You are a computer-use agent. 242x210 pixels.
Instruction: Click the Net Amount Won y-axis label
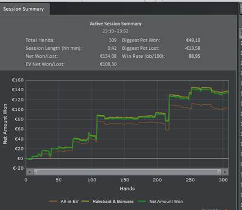5,124
